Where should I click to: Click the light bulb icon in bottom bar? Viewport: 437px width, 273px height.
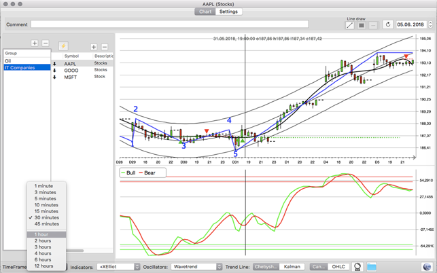point(357,267)
